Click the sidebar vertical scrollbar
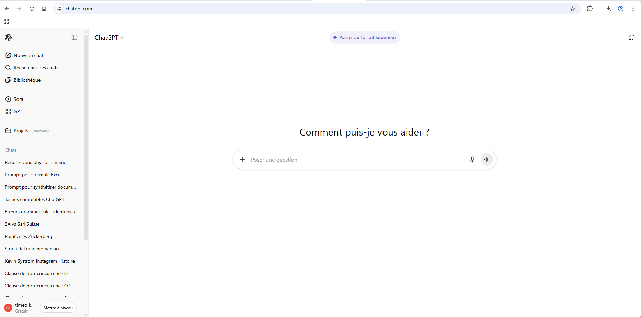 coord(86,137)
